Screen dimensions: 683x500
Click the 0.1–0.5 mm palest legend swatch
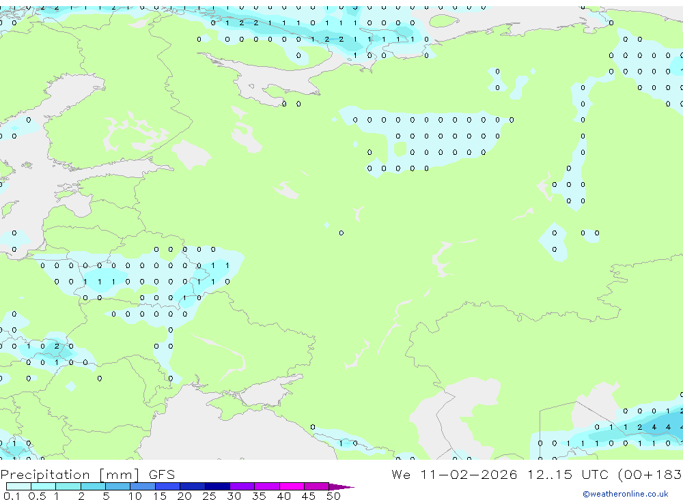pos(18,486)
